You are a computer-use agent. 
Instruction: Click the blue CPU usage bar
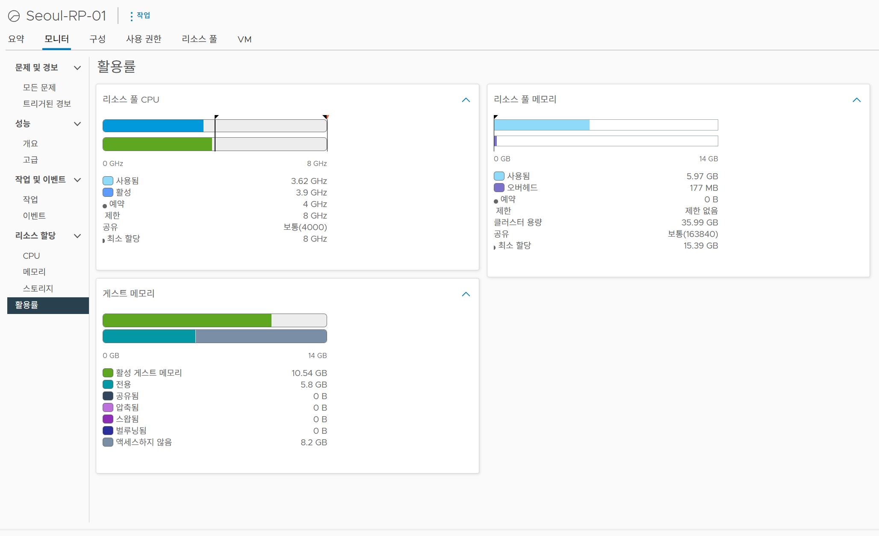point(153,126)
